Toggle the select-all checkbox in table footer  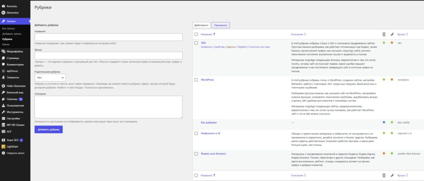[x=196, y=175]
